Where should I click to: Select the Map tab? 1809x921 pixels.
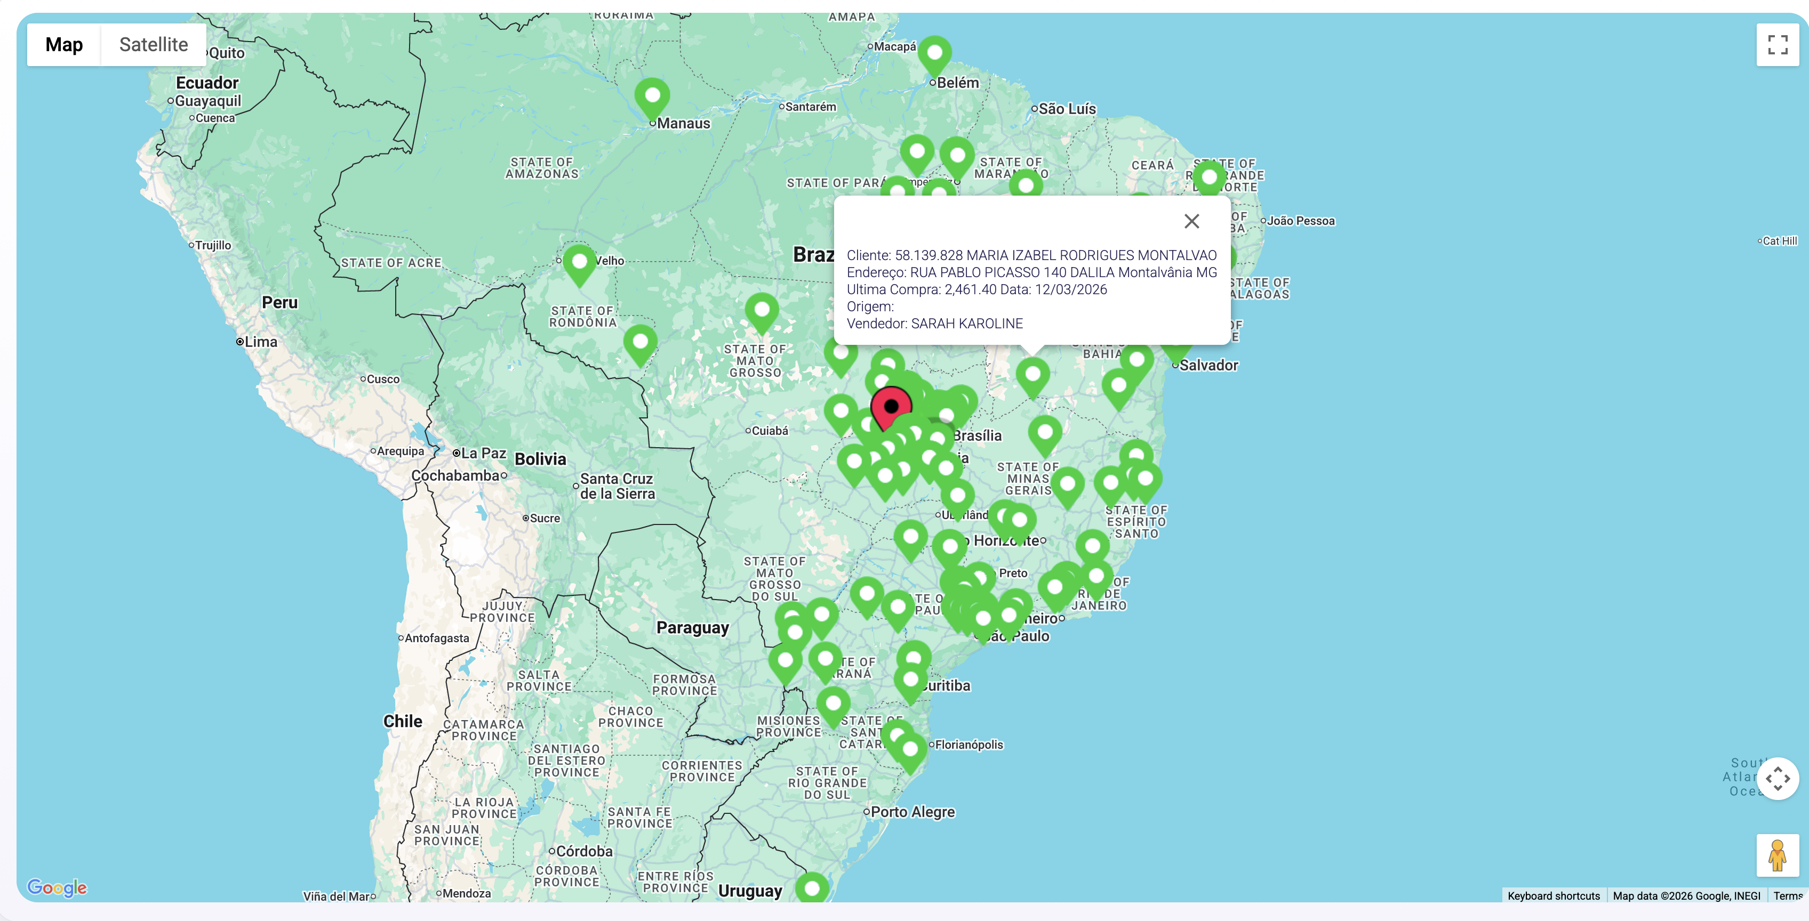(x=64, y=44)
